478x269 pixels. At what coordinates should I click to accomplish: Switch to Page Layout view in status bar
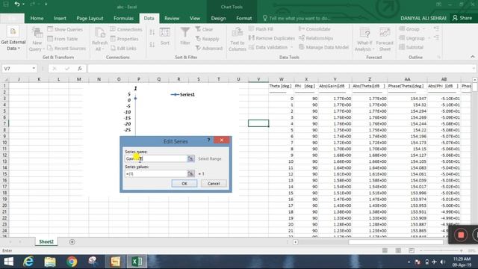click(398, 250)
